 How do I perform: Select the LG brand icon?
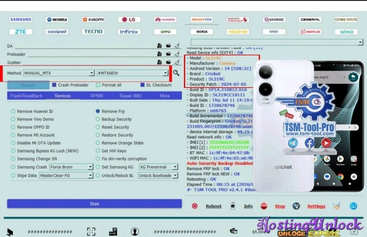129,19
